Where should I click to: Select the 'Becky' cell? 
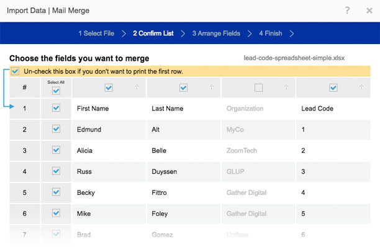click(109, 193)
